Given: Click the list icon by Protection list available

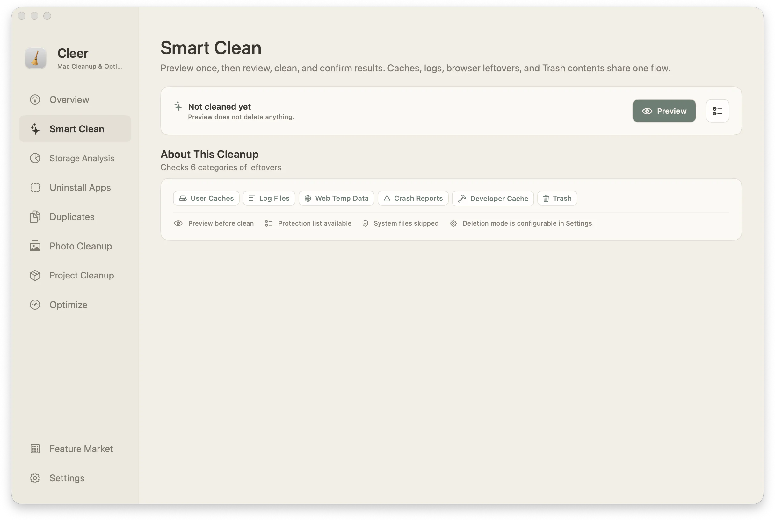Looking at the screenshot, I should click(x=268, y=223).
